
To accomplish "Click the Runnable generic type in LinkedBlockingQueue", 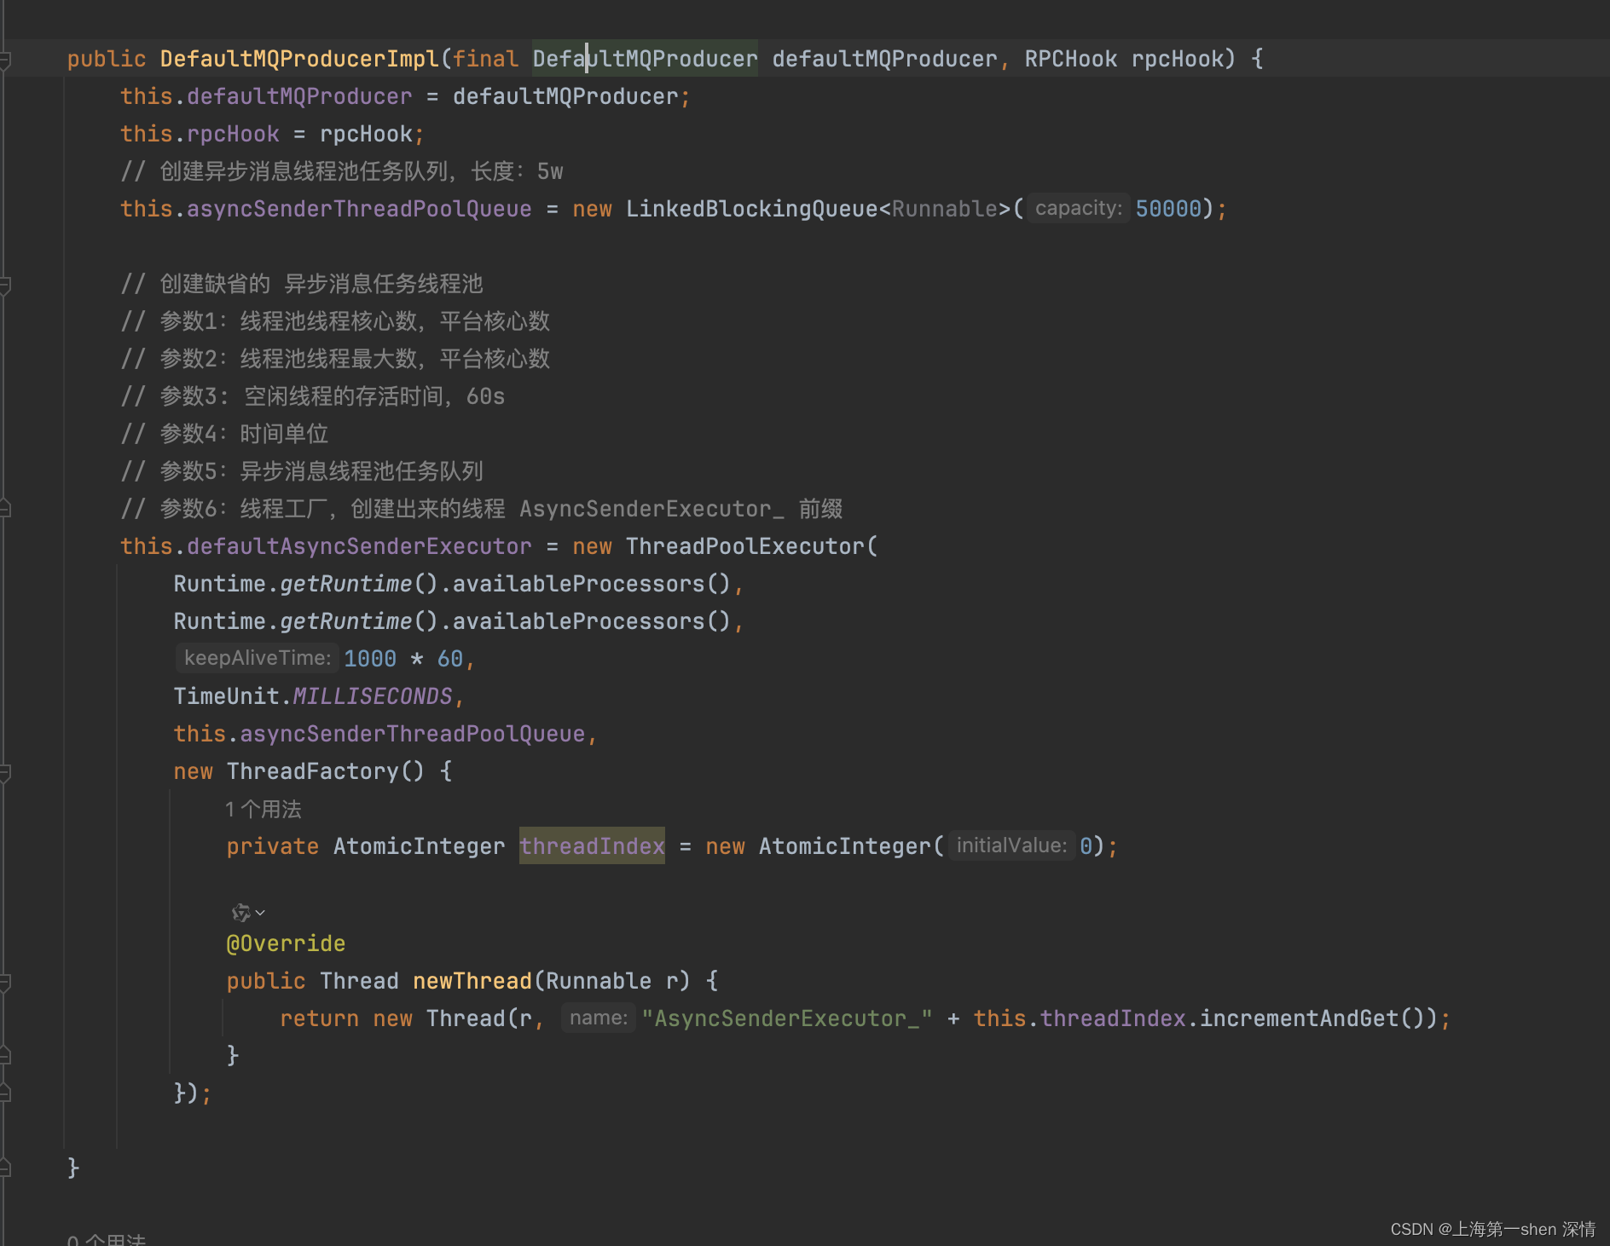I will pyautogui.click(x=945, y=209).
